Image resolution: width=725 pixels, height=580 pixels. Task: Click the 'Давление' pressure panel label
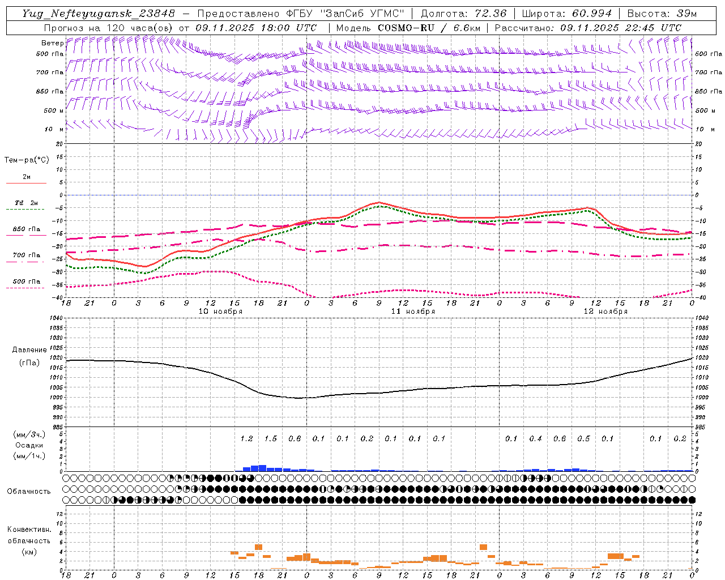[29, 350]
